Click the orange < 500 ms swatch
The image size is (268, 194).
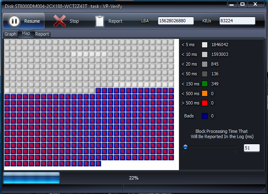tap(204, 94)
